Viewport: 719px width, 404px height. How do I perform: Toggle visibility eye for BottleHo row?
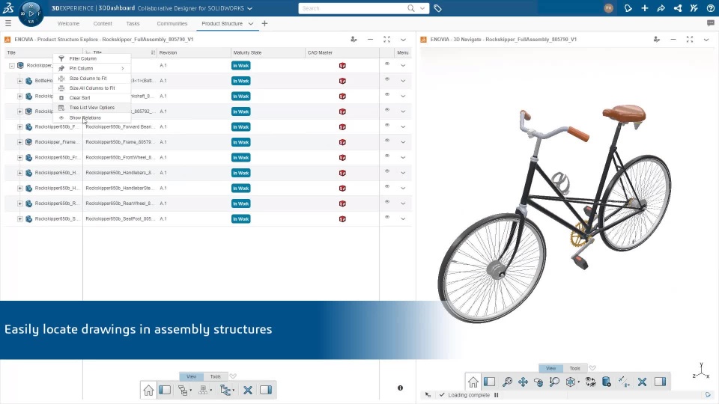tap(387, 79)
